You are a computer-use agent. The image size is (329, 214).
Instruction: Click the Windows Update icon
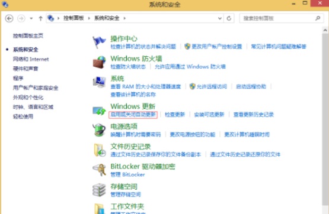click(99, 111)
